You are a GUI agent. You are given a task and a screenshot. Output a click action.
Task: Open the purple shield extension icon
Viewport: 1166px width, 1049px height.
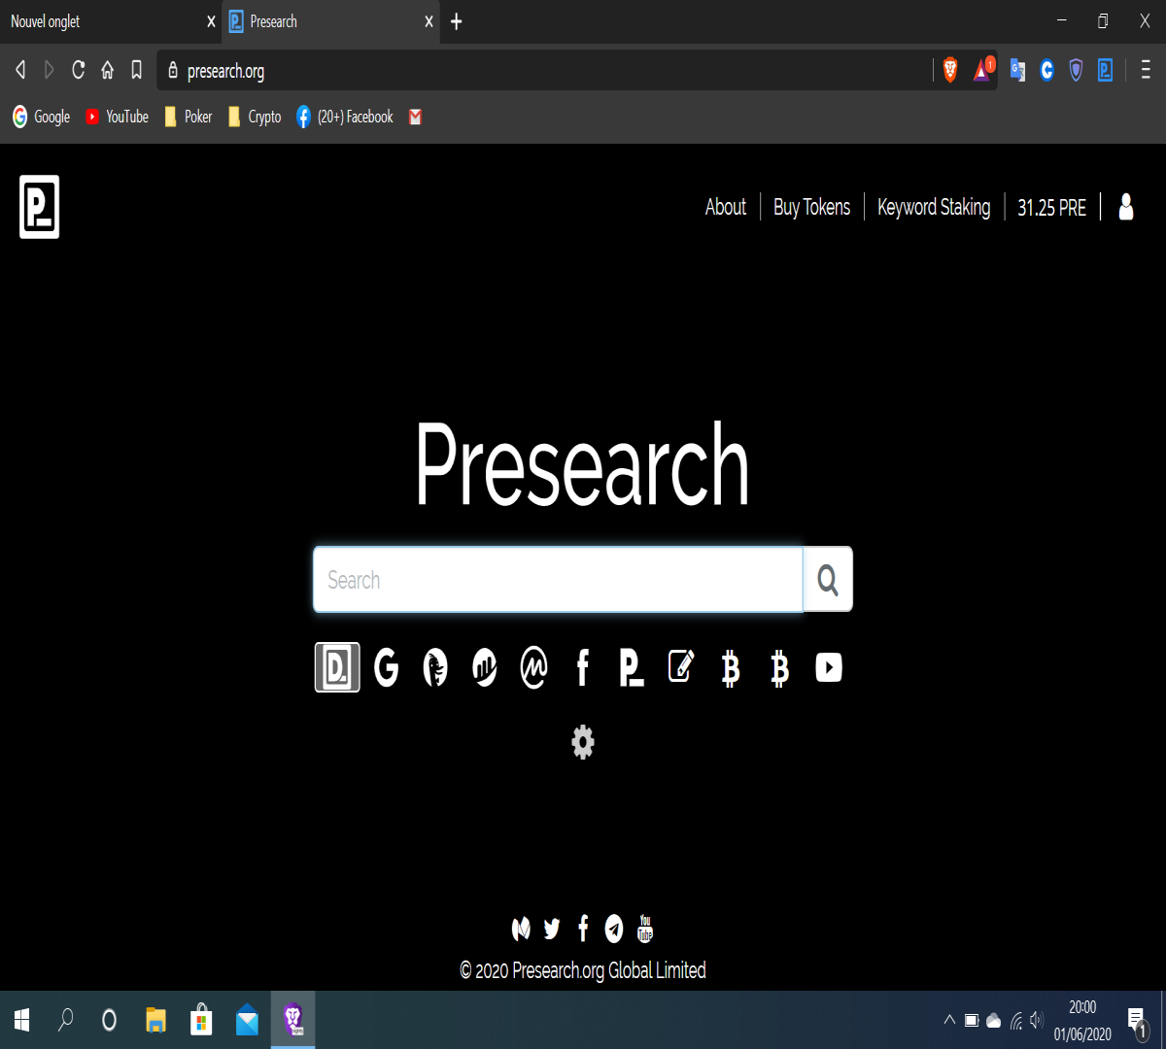[x=1076, y=70]
